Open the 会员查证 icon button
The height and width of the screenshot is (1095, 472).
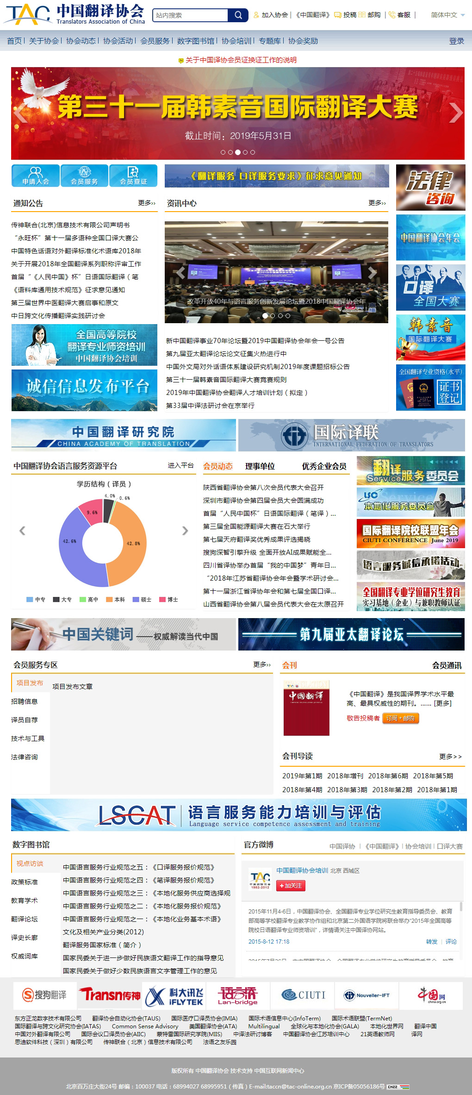tap(133, 176)
